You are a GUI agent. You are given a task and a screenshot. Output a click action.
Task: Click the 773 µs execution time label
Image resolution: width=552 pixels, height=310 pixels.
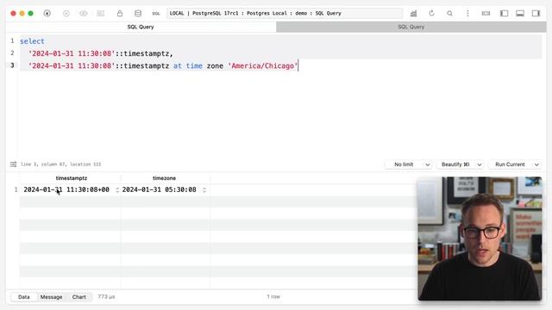click(x=106, y=297)
